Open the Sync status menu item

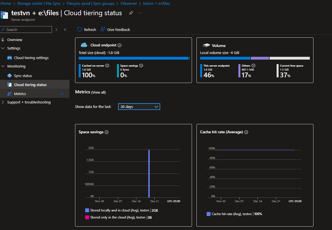tap(23, 76)
